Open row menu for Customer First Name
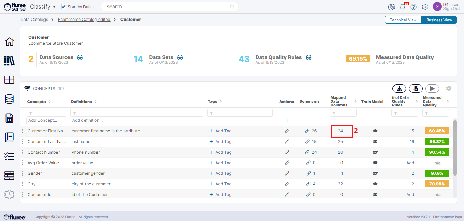The width and height of the screenshot is (464, 221). pos(23,131)
